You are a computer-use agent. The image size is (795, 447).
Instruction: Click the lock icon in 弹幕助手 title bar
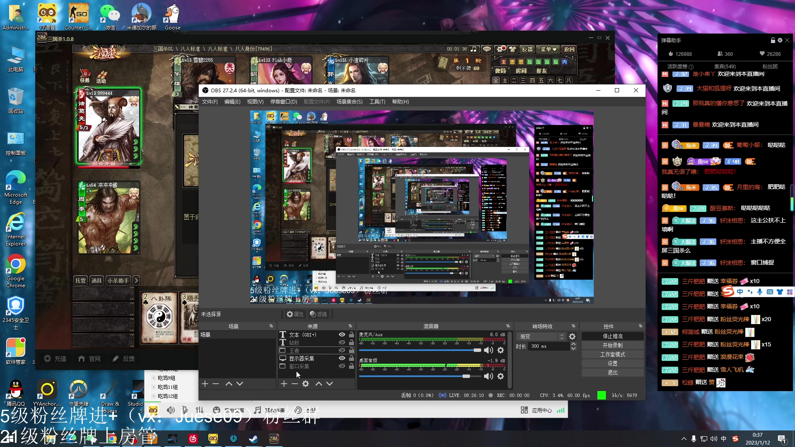pyautogui.click(x=773, y=40)
